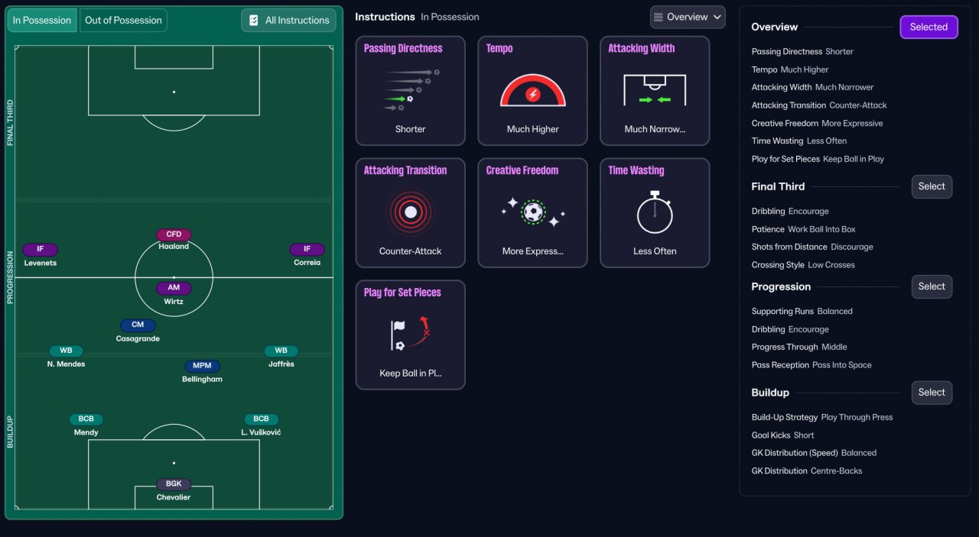979x537 pixels.
Task: Click the BUILDUP pitch zone label
Action: point(10,432)
